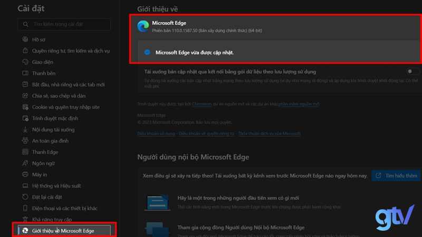This screenshot has height=237, width=422.
Task: Click Hãy là một trong những người đầu tiên text
Action: 238,198
